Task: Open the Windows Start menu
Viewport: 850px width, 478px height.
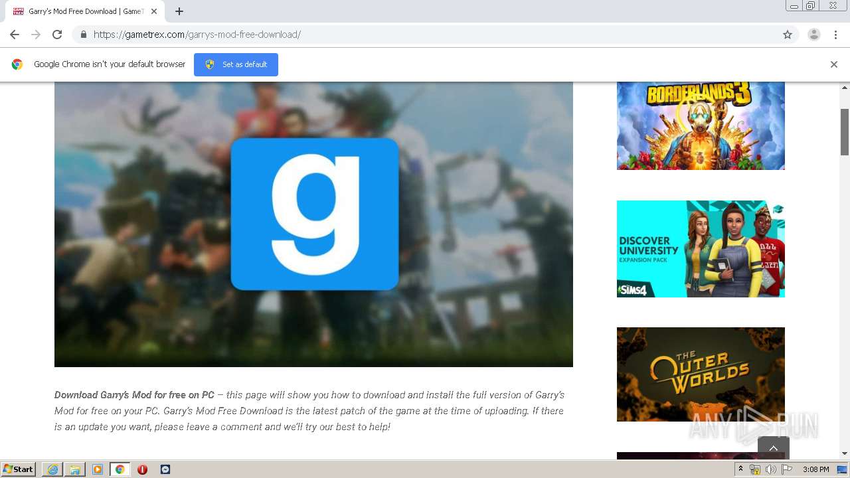Action: tap(19, 469)
